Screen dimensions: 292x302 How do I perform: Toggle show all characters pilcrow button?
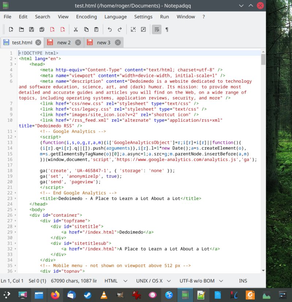pos(167,30)
